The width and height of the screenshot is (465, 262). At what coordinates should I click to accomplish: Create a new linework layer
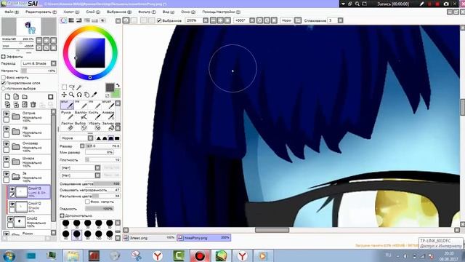click(16, 97)
